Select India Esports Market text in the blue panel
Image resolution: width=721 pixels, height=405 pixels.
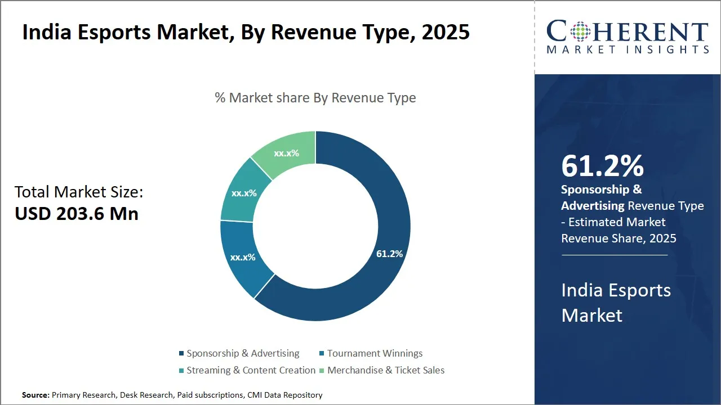[x=616, y=303]
